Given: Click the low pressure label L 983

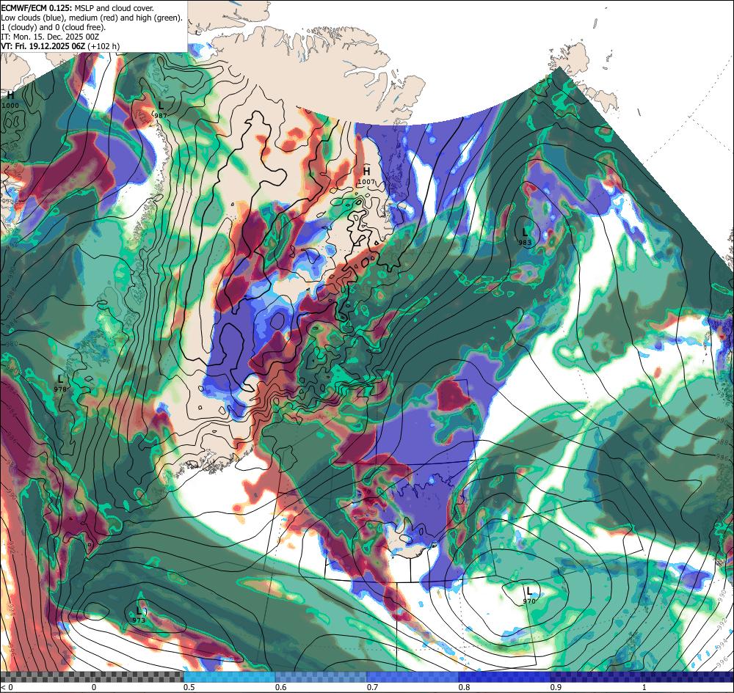Looking at the screenshot, I should click(525, 237).
